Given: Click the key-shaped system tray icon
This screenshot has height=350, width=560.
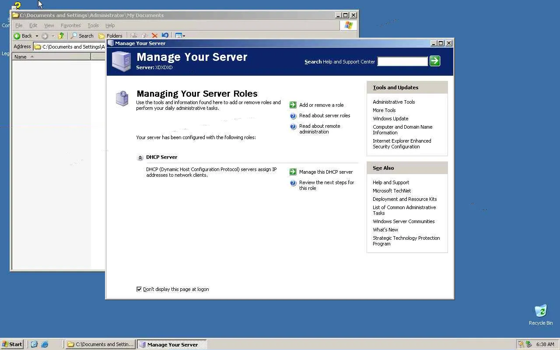Looking at the screenshot, I should (x=521, y=344).
